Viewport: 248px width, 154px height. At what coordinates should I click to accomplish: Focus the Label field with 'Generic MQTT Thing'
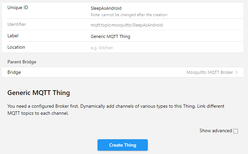[111, 36]
